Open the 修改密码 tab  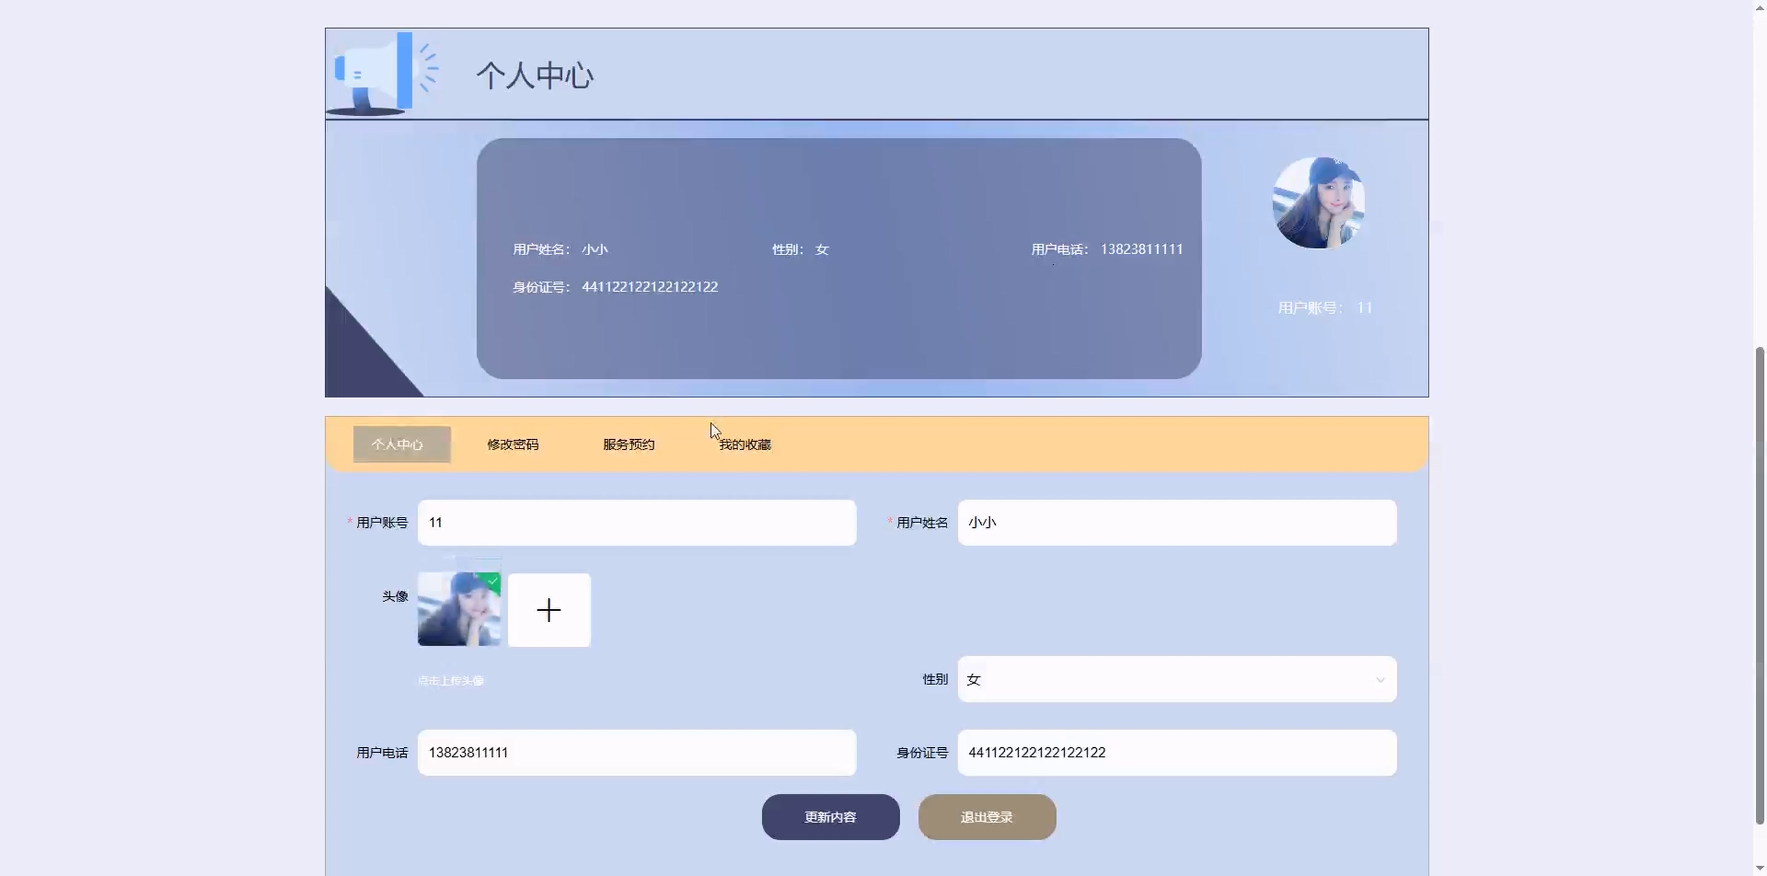[513, 445]
